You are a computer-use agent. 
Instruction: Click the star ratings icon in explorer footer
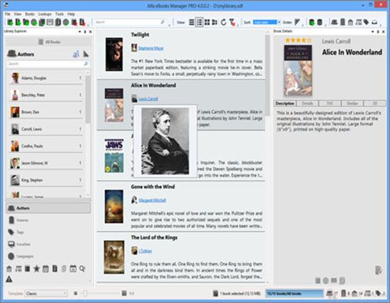(37, 269)
